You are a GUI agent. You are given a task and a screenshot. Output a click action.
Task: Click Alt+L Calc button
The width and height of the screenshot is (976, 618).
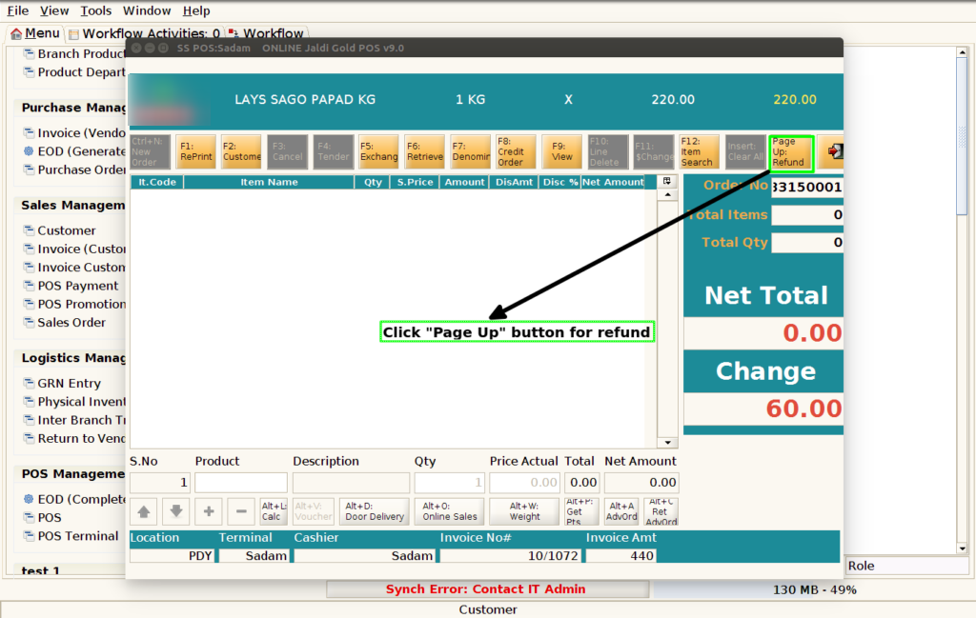pos(274,511)
